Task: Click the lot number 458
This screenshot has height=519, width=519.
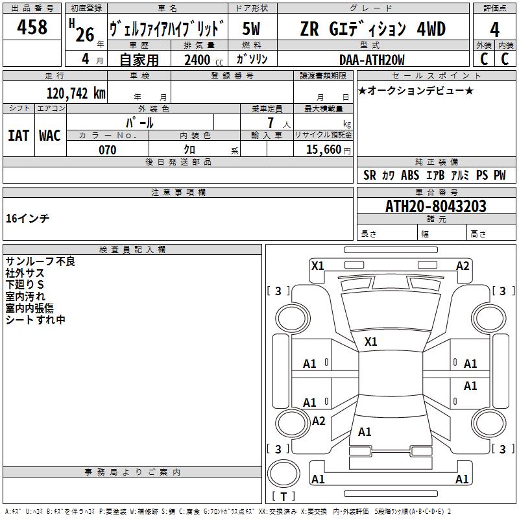Action: [32, 27]
